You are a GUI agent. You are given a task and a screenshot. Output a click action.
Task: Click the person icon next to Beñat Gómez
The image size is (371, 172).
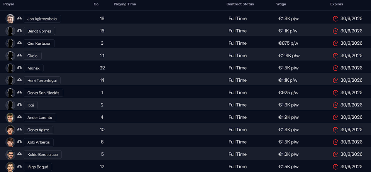pos(19,31)
